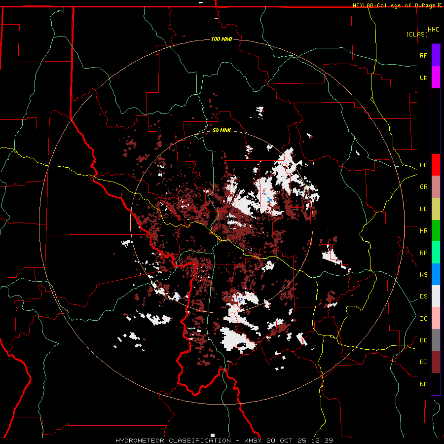
Task: Click the DS label in the legend
Action: click(x=423, y=296)
